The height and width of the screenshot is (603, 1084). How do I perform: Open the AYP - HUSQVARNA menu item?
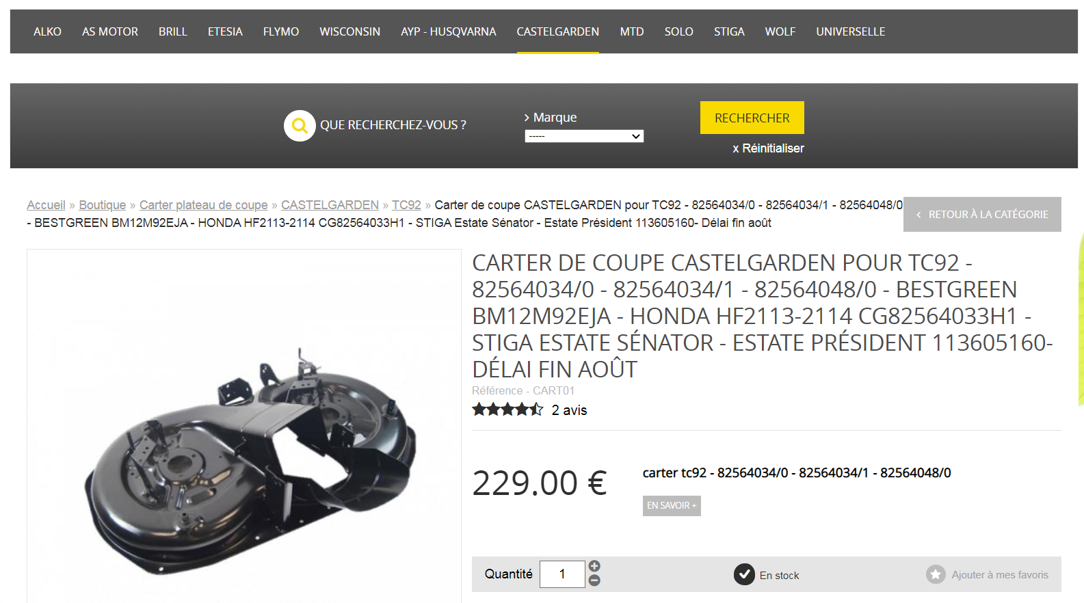click(449, 31)
